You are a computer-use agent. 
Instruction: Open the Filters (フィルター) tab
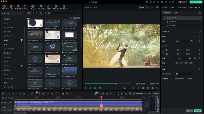pos(48,7)
